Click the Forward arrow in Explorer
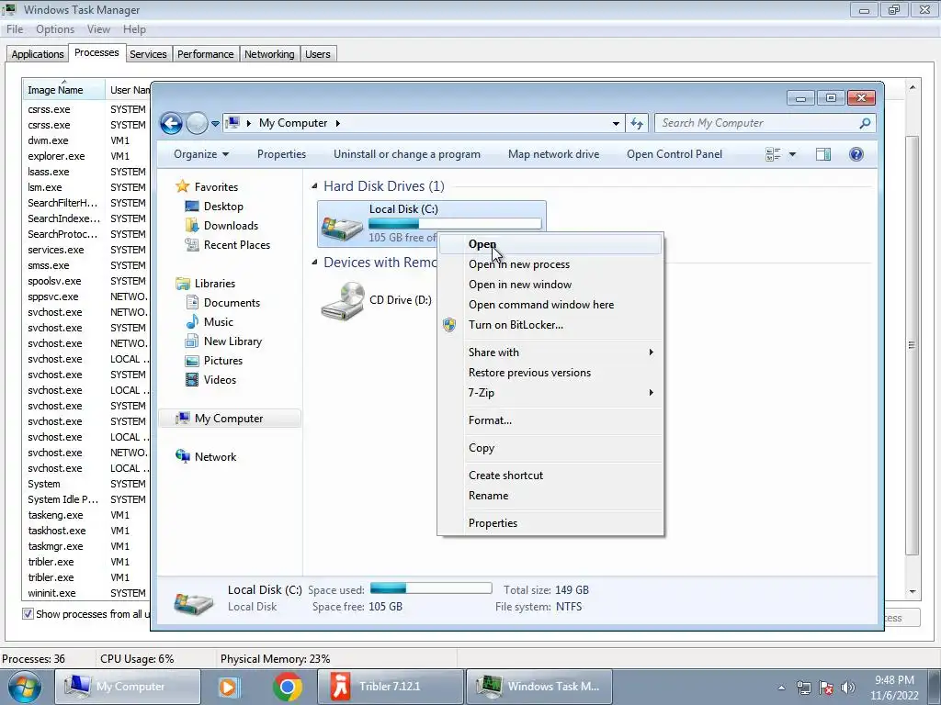The image size is (941, 705). point(197,124)
